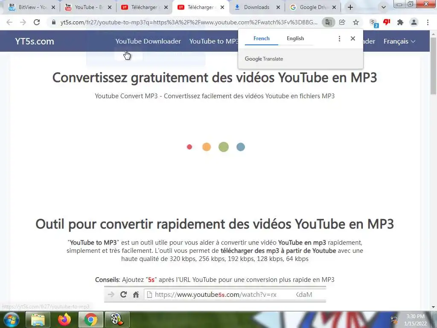Image resolution: width=437 pixels, height=328 pixels.
Task: Open translate popup more options
Action: coord(339,38)
